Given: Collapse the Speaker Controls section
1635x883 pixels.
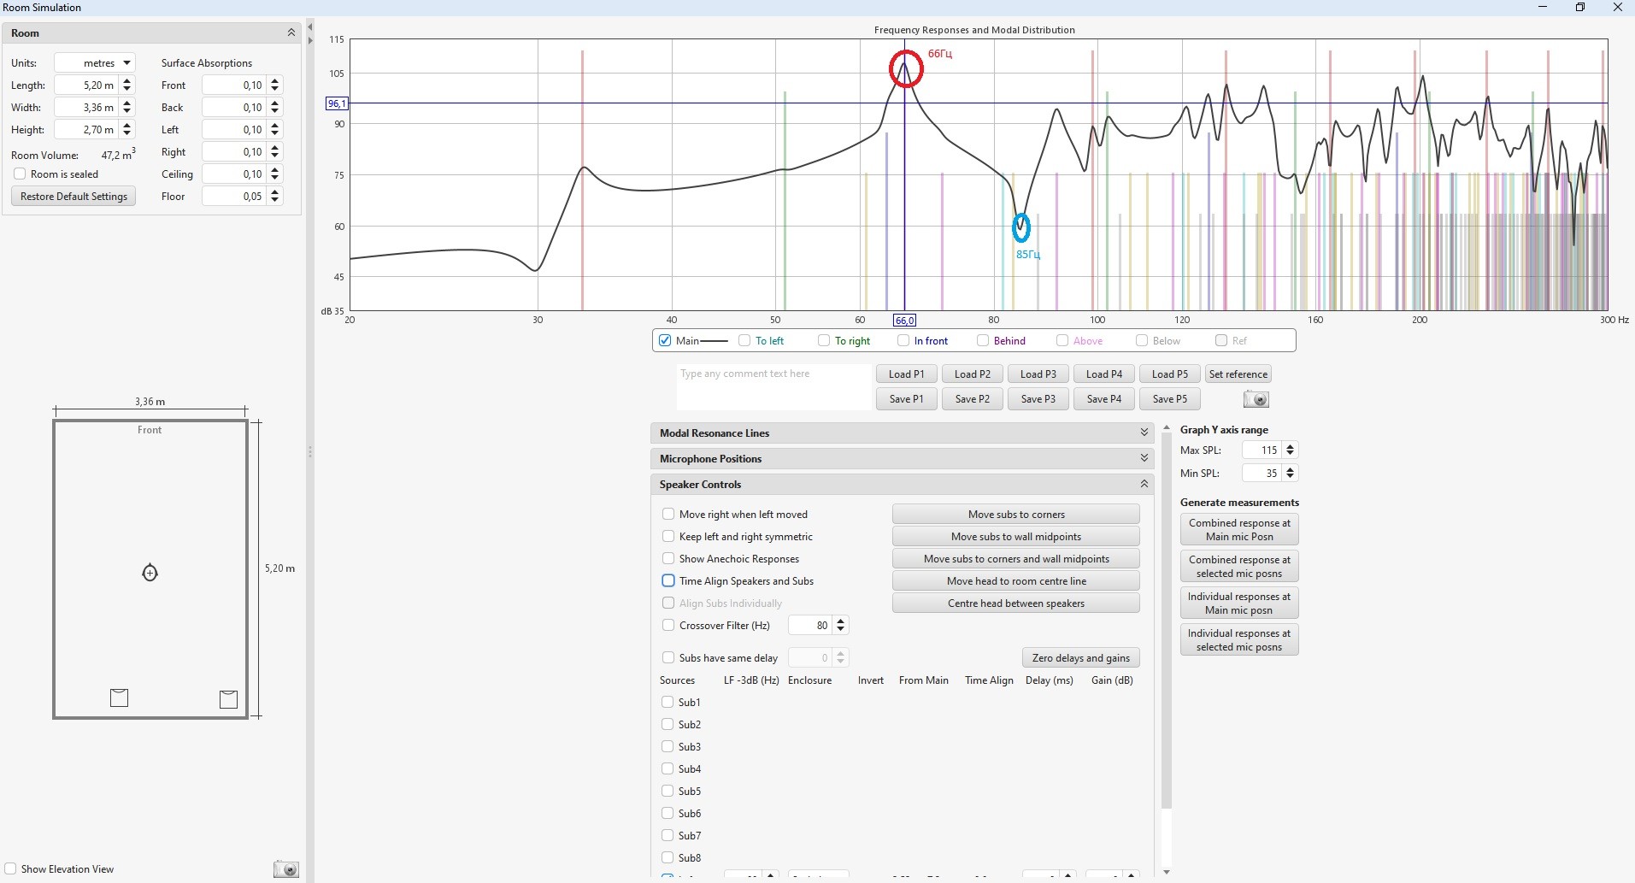Looking at the screenshot, I should click(1144, 485).
